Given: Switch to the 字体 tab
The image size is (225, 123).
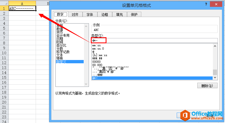Looking at the screenshot, I should tap(90, 15).
